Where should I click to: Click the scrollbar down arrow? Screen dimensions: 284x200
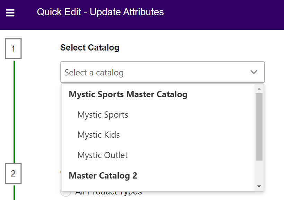pos(259,186)
